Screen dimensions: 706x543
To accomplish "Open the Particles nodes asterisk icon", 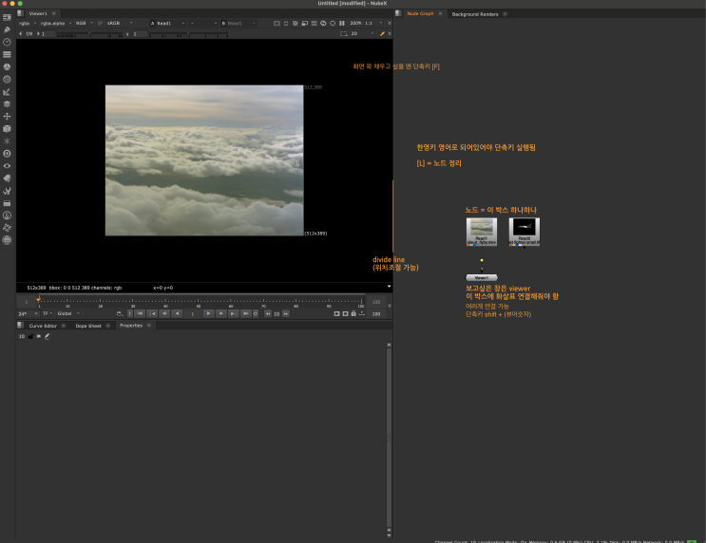I will (x=7, y=140).
